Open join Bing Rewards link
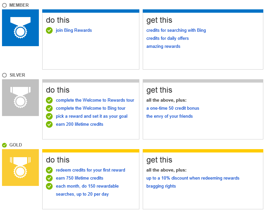This screenshot has width=266, height=212. (74, 30)
